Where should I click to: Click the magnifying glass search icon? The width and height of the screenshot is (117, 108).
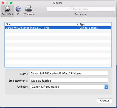click(x=71, y=9)
